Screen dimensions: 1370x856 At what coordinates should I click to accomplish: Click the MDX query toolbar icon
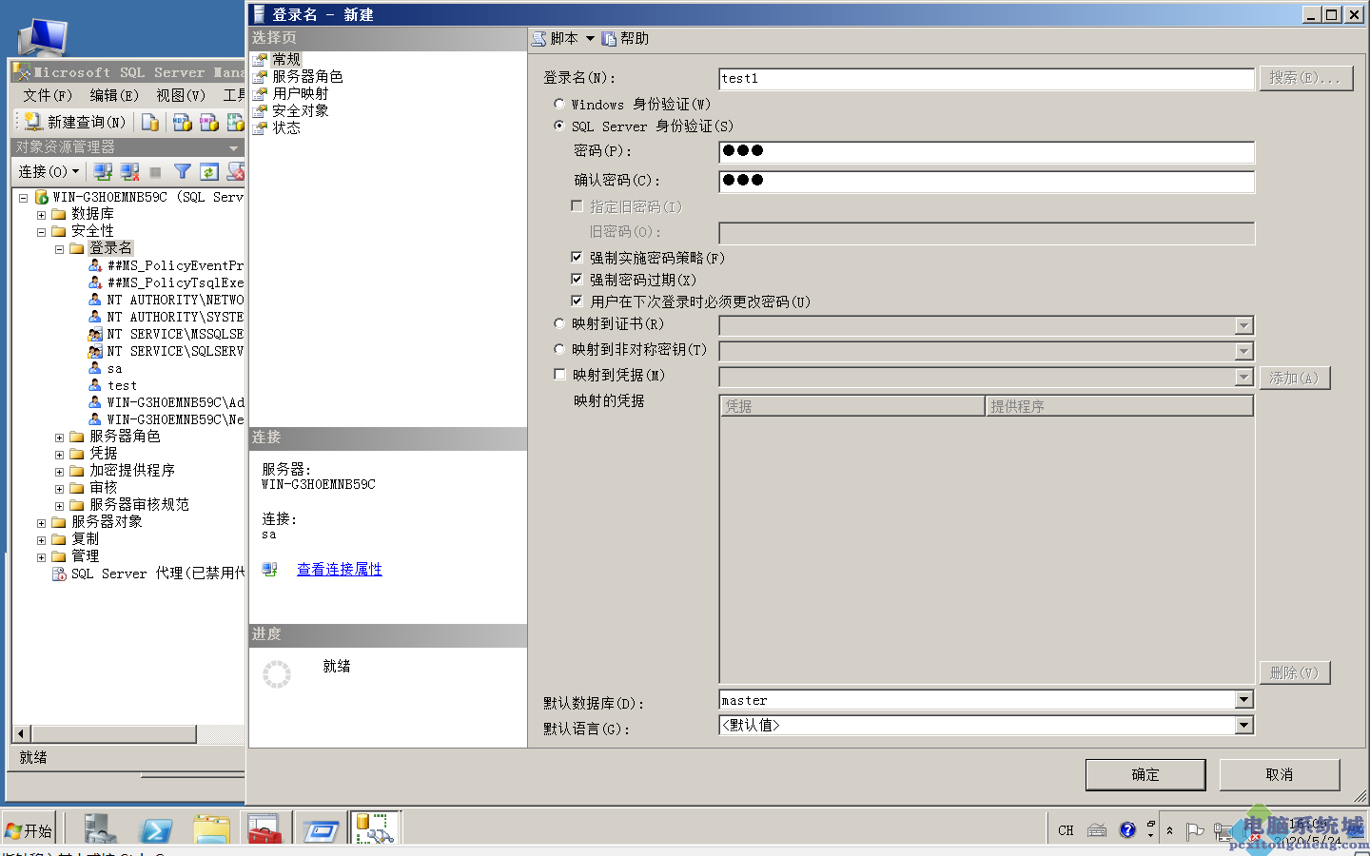[x=183, y=122]
